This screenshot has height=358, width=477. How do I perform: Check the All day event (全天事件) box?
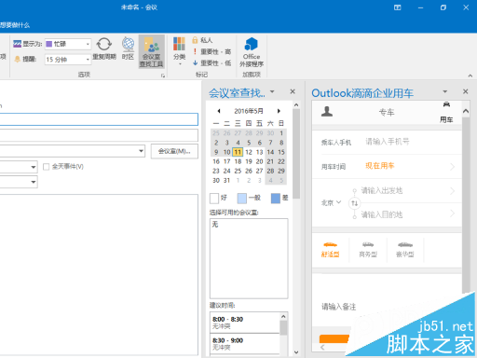[46, 167]
